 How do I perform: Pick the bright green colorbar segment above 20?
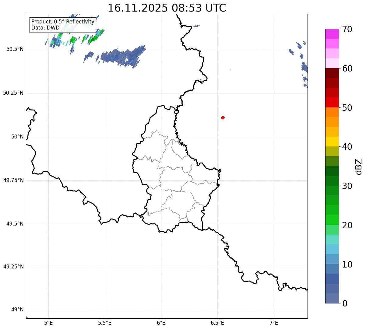point(332,220)
